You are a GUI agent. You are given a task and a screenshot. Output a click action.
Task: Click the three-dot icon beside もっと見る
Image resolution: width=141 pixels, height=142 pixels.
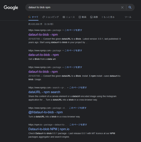click(102, 17)
